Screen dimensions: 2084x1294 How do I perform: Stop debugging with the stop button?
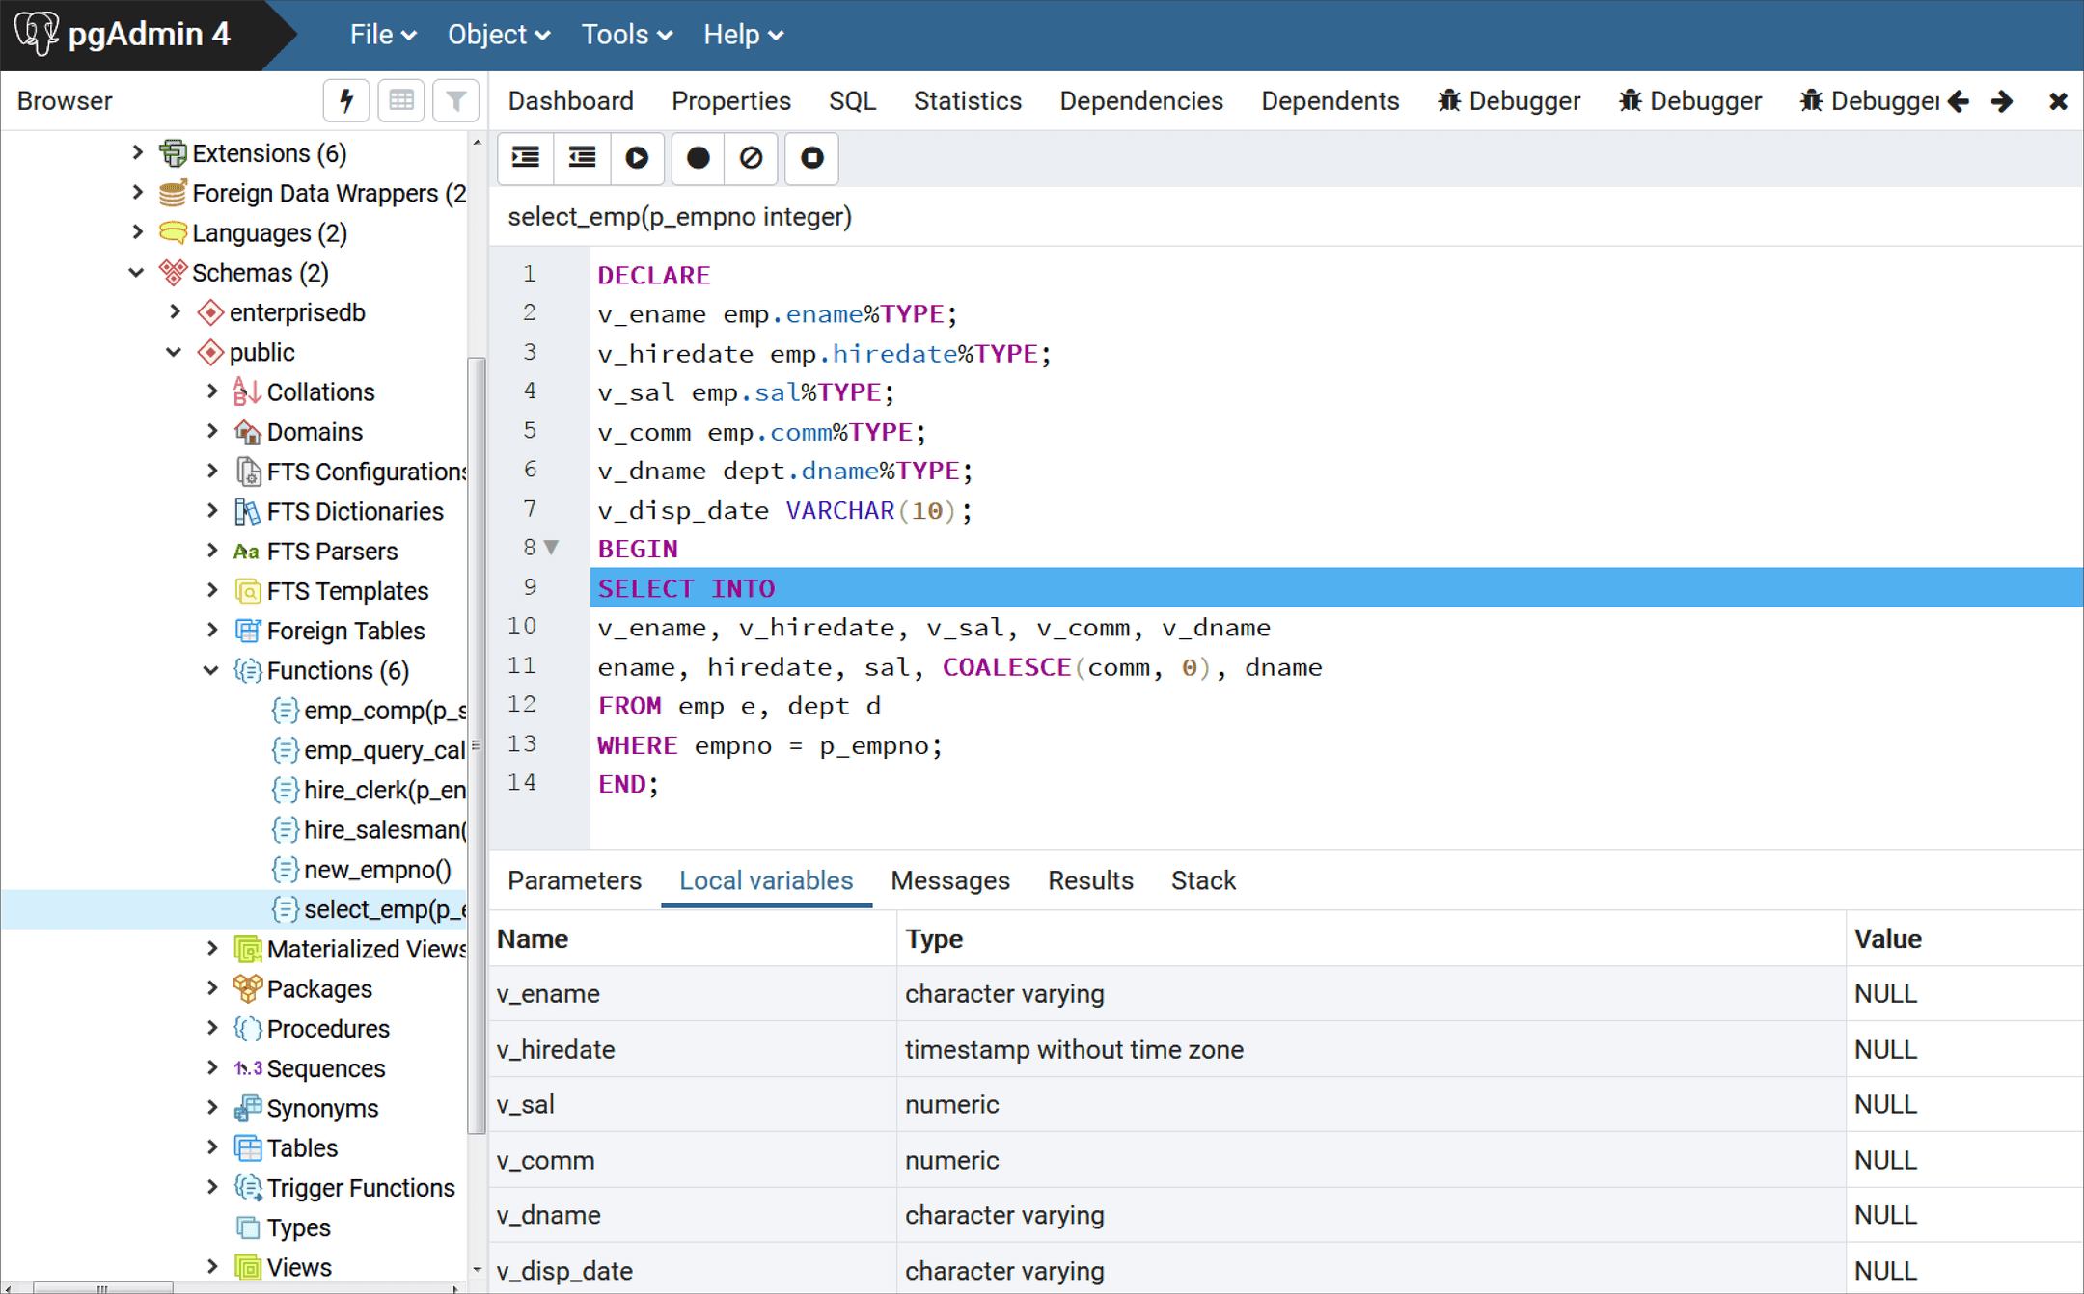click(x=811, y=157)
